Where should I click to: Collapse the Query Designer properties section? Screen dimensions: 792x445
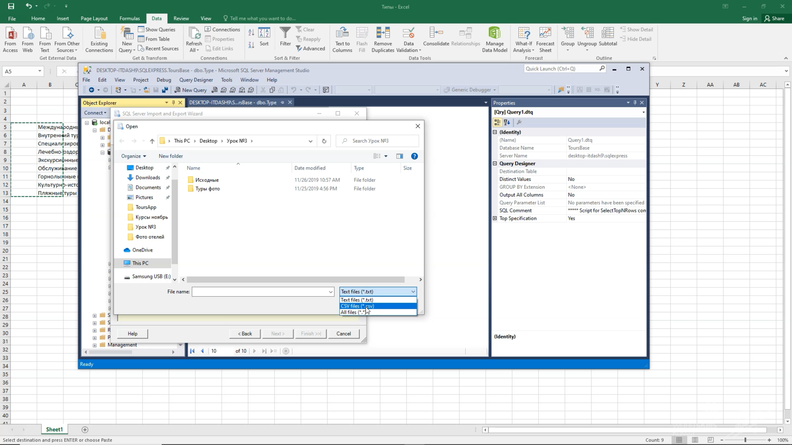pyautogui.click(x=495, y=163)
